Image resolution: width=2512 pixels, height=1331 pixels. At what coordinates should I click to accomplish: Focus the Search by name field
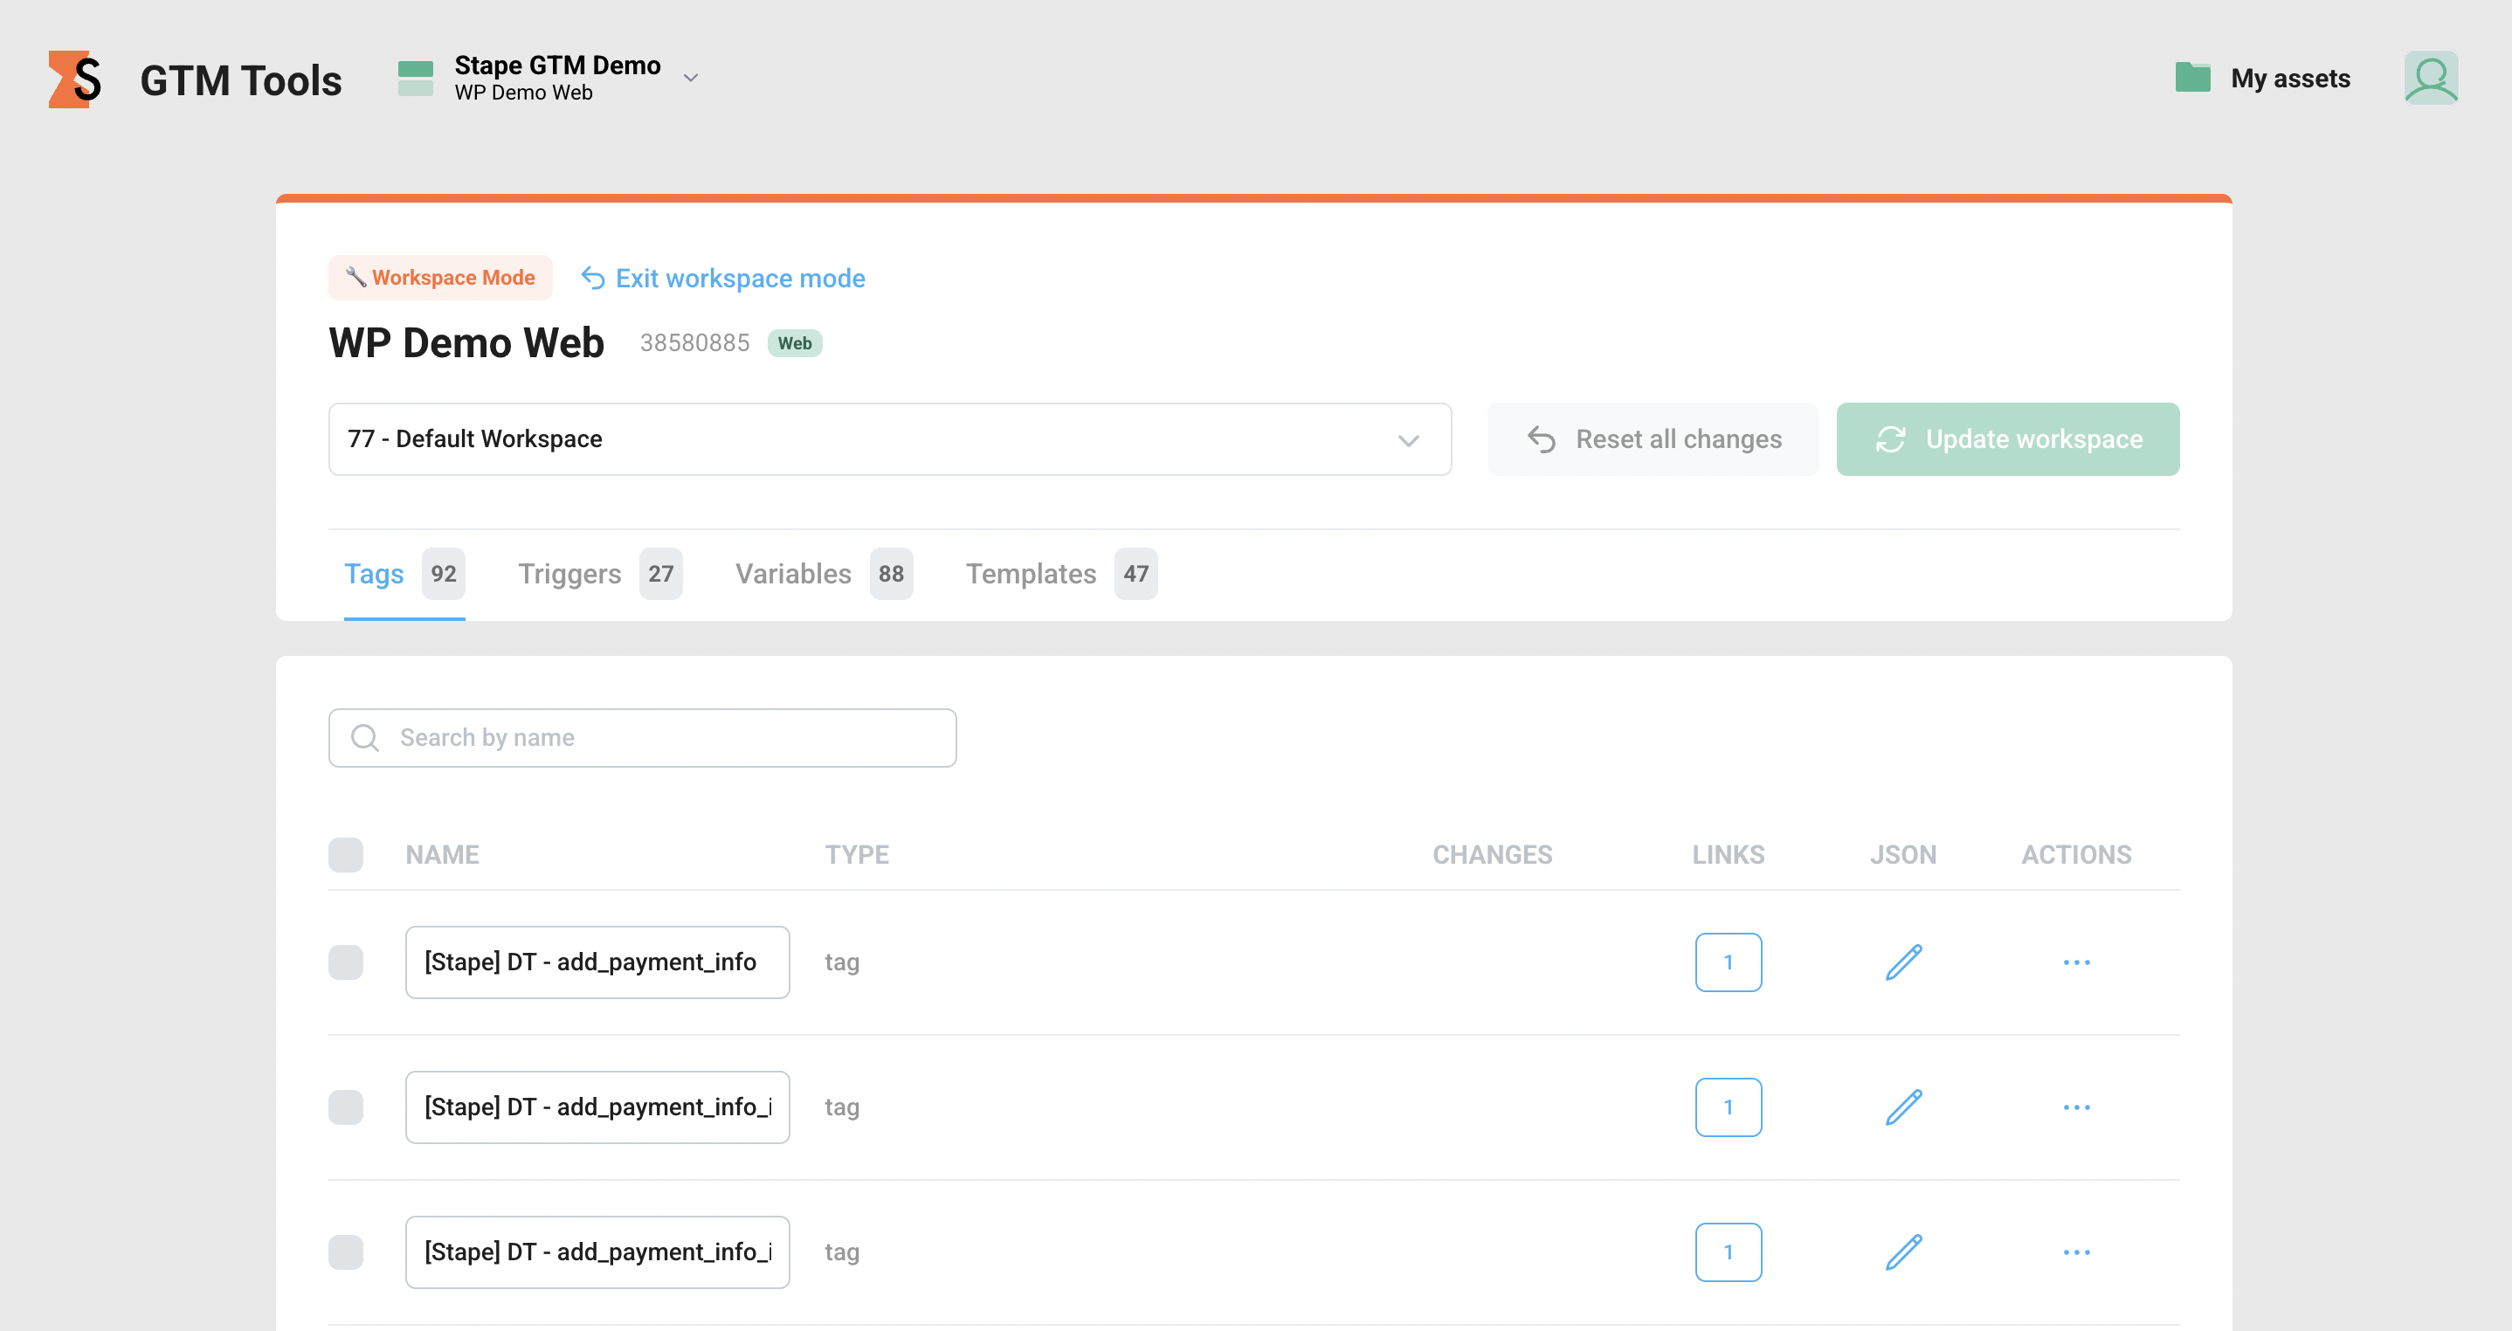pyautogui.click(x=643, y=738)
